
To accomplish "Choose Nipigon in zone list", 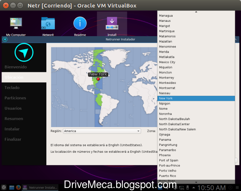I will [196, 103].
